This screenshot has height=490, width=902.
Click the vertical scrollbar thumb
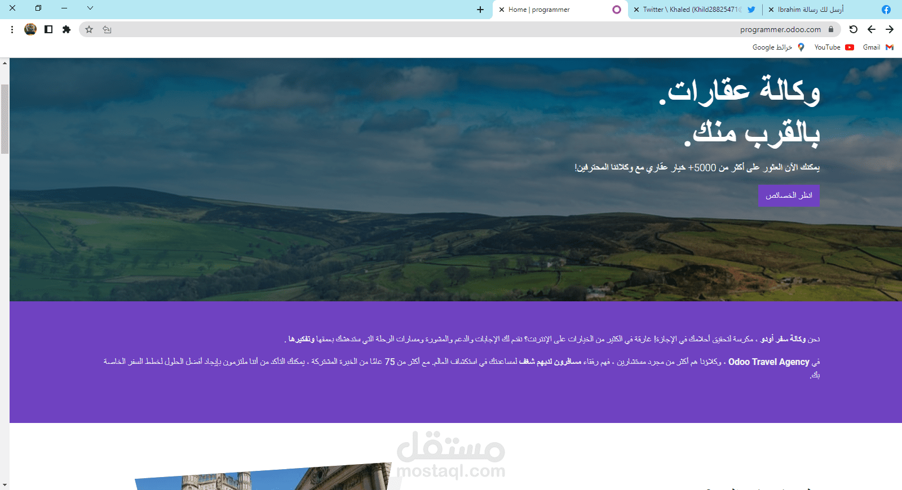5,119
